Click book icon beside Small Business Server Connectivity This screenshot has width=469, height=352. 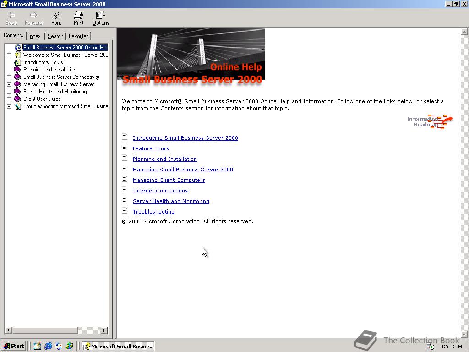click(18, 77)
